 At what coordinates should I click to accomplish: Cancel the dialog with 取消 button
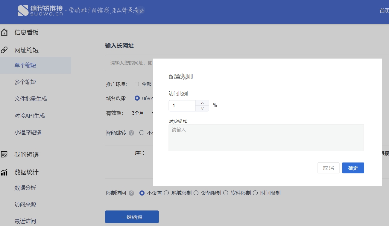tap(328, 168)
